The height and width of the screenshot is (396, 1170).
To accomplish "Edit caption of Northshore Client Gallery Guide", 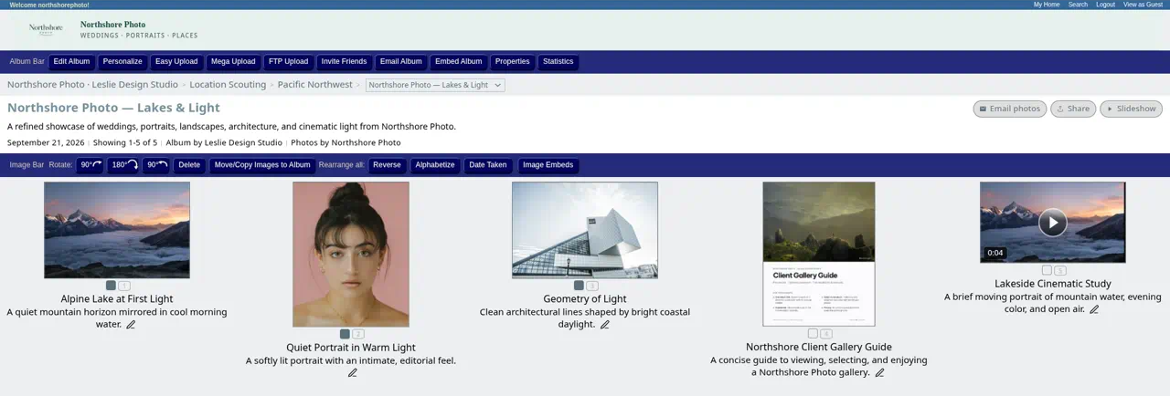I will pyautogui.click(x=879, y=373).
